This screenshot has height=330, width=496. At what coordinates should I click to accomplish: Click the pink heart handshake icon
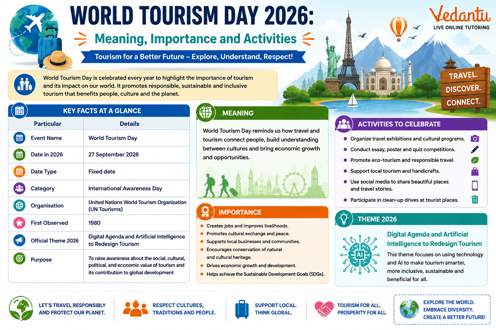tap(324, 309)
